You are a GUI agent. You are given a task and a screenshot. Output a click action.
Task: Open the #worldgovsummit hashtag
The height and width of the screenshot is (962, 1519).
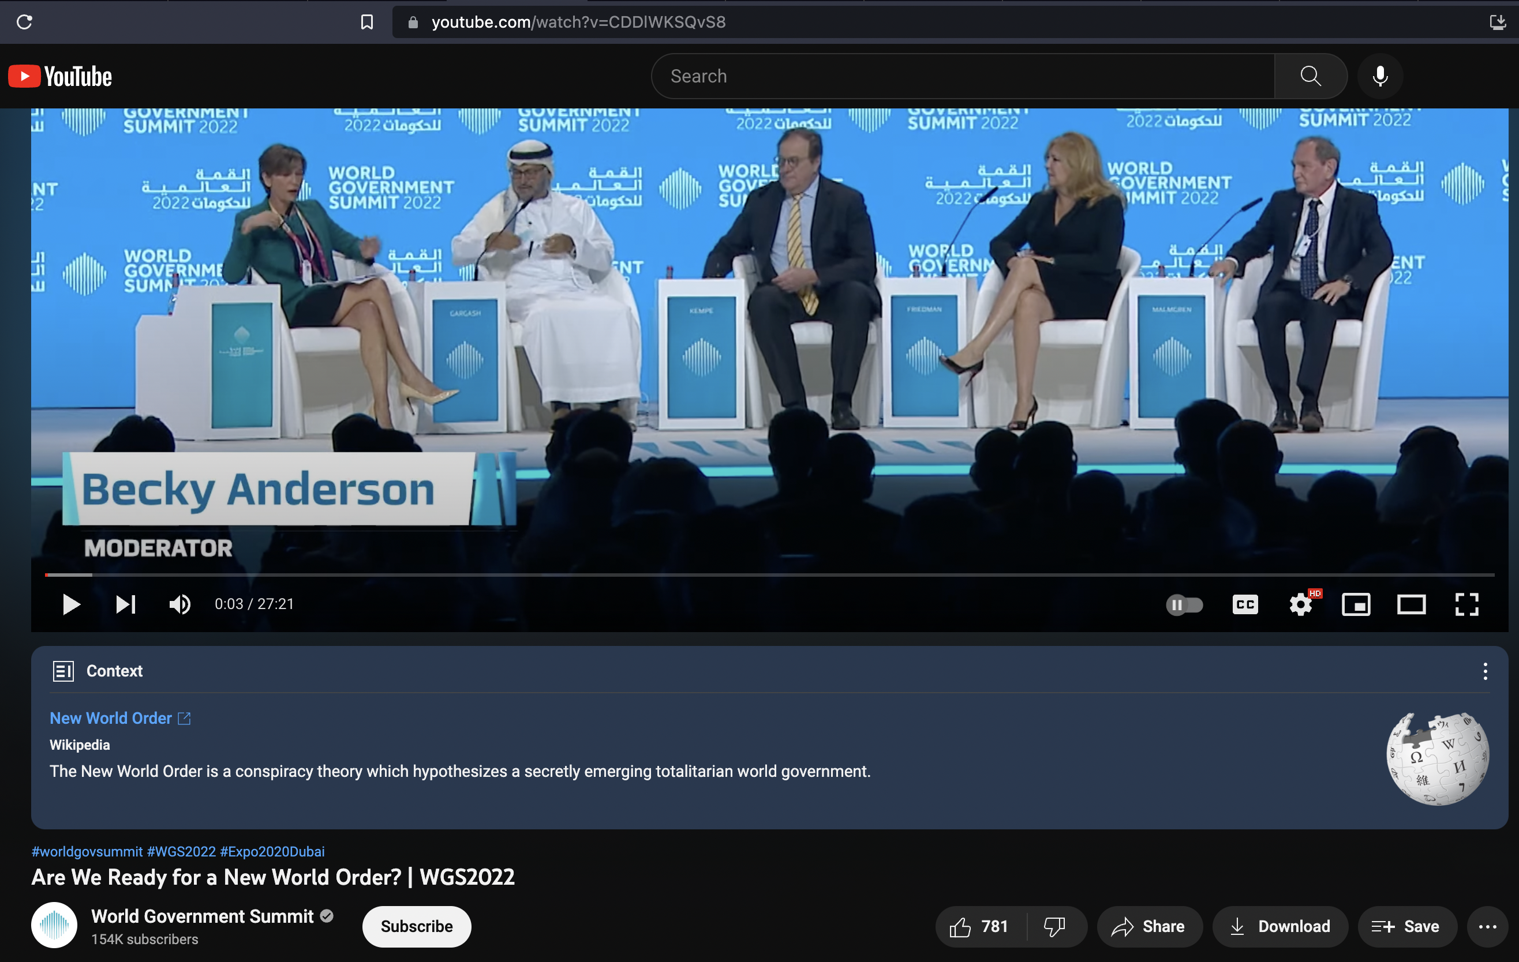click(x=87, y=852)
